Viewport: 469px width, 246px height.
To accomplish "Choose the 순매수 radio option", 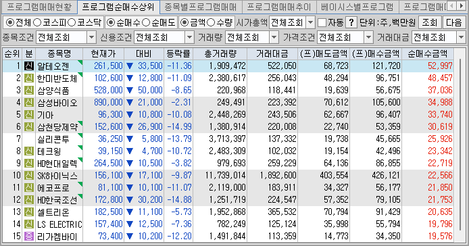I will [x=111, y=22].
